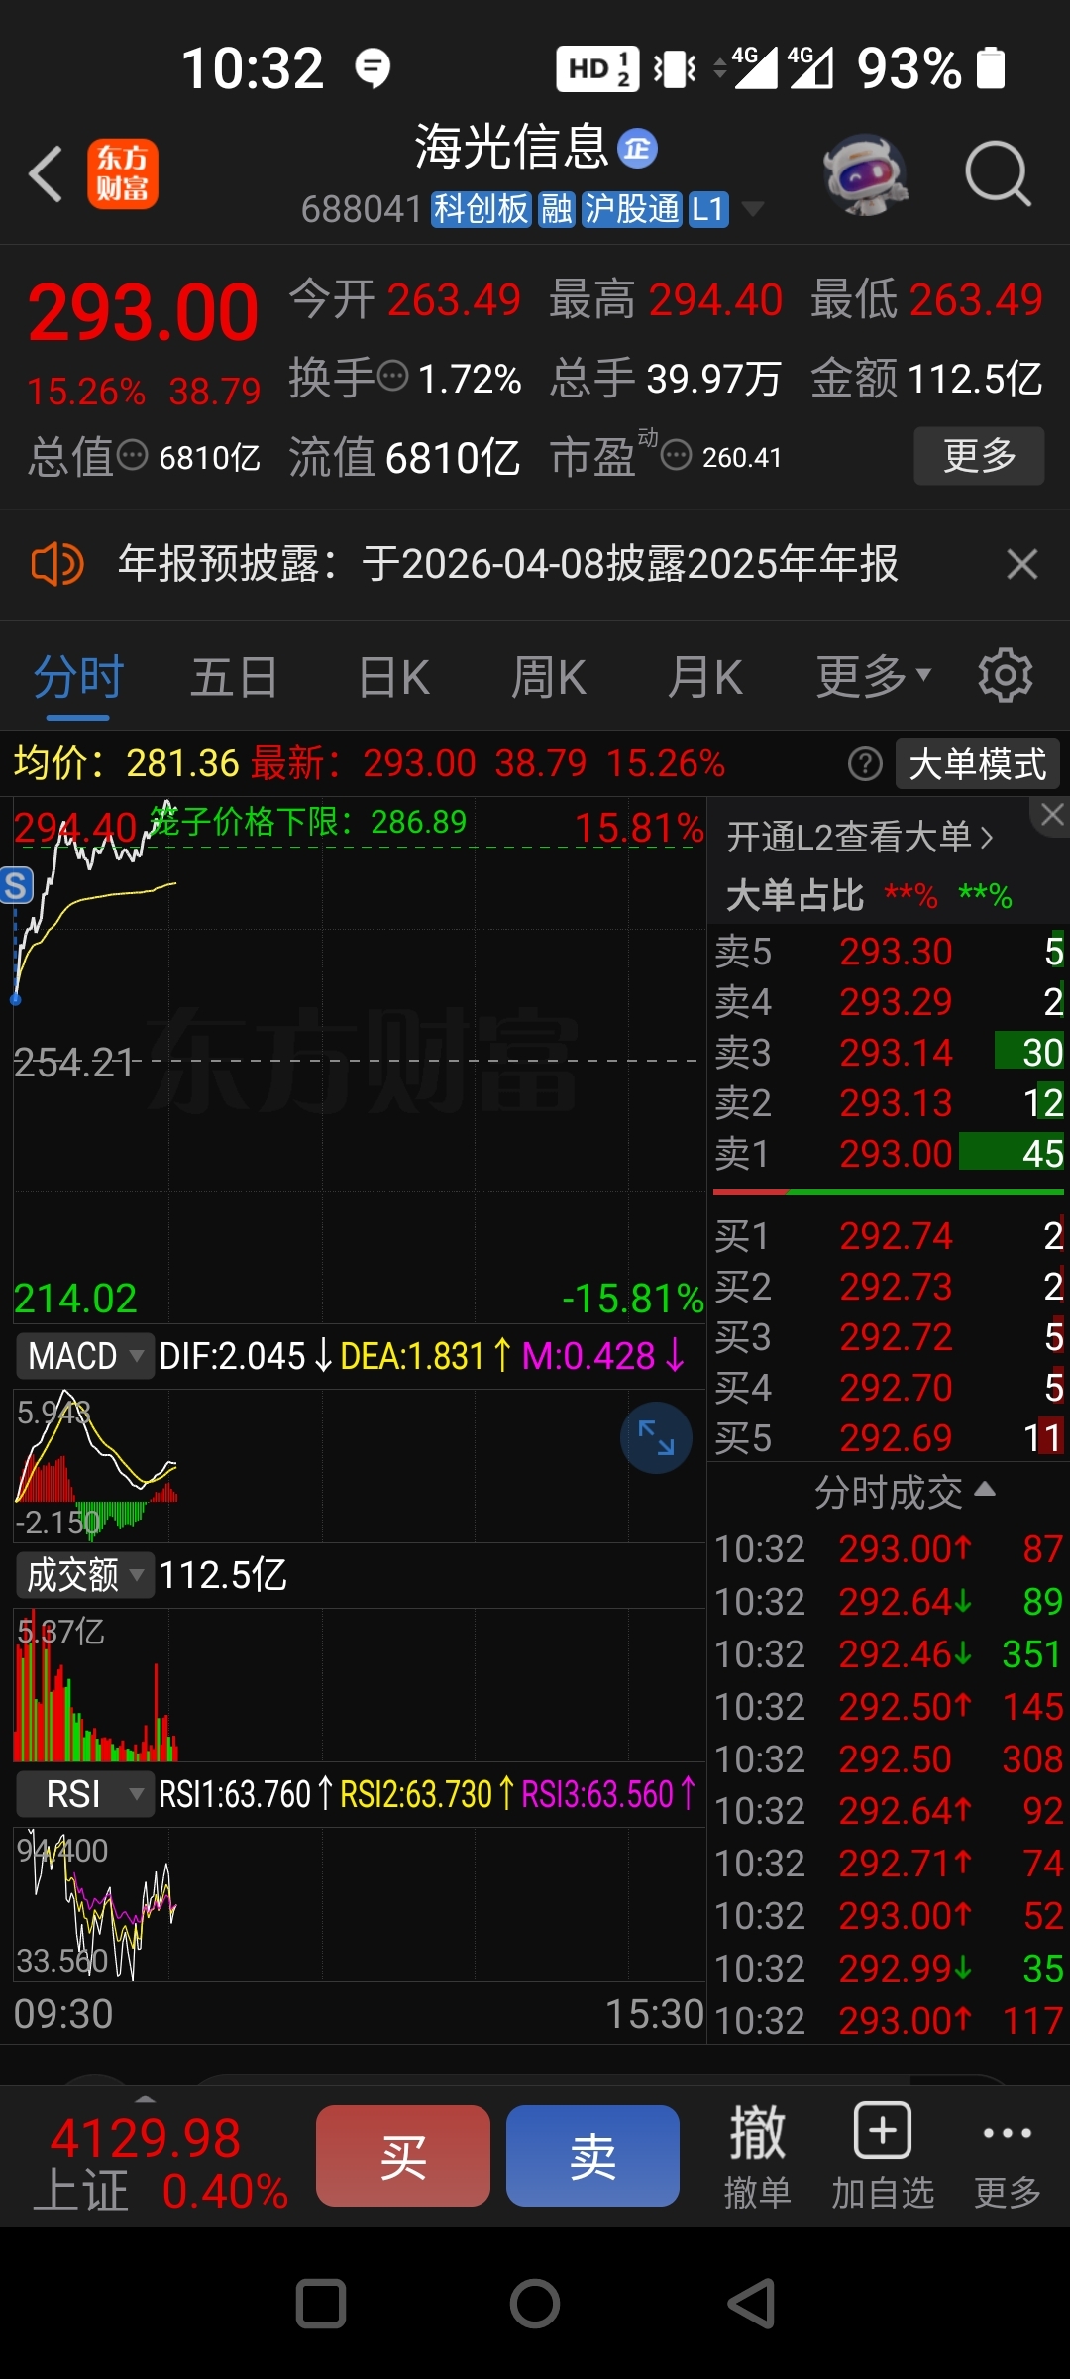Select 卖5 price 293.30

[x=889, y=952]
